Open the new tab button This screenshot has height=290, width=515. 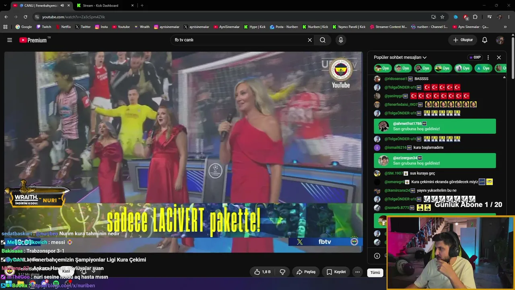[x=142, y=6]
